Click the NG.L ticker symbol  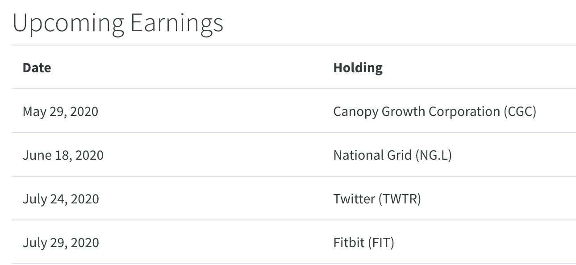(x=433, y=155)
